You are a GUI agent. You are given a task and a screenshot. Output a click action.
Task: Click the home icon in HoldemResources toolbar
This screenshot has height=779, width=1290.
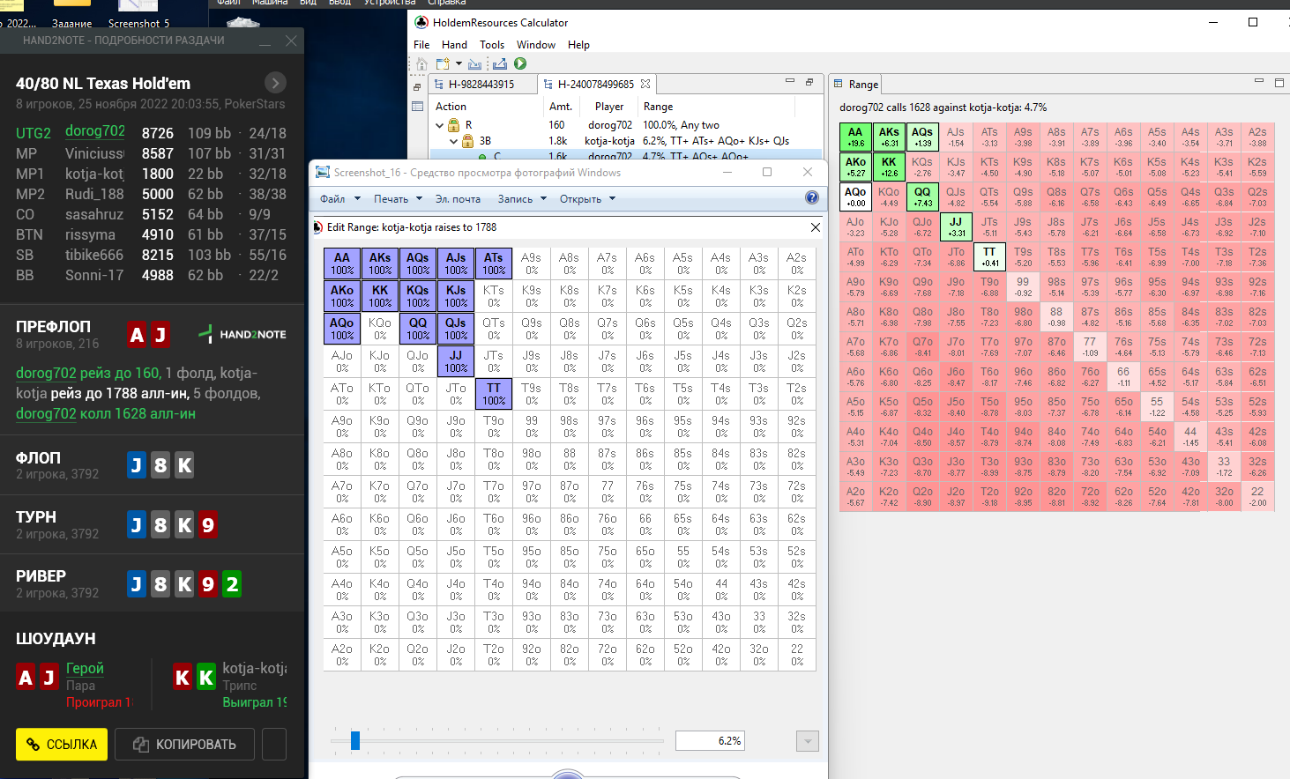[x=421, y=63]
